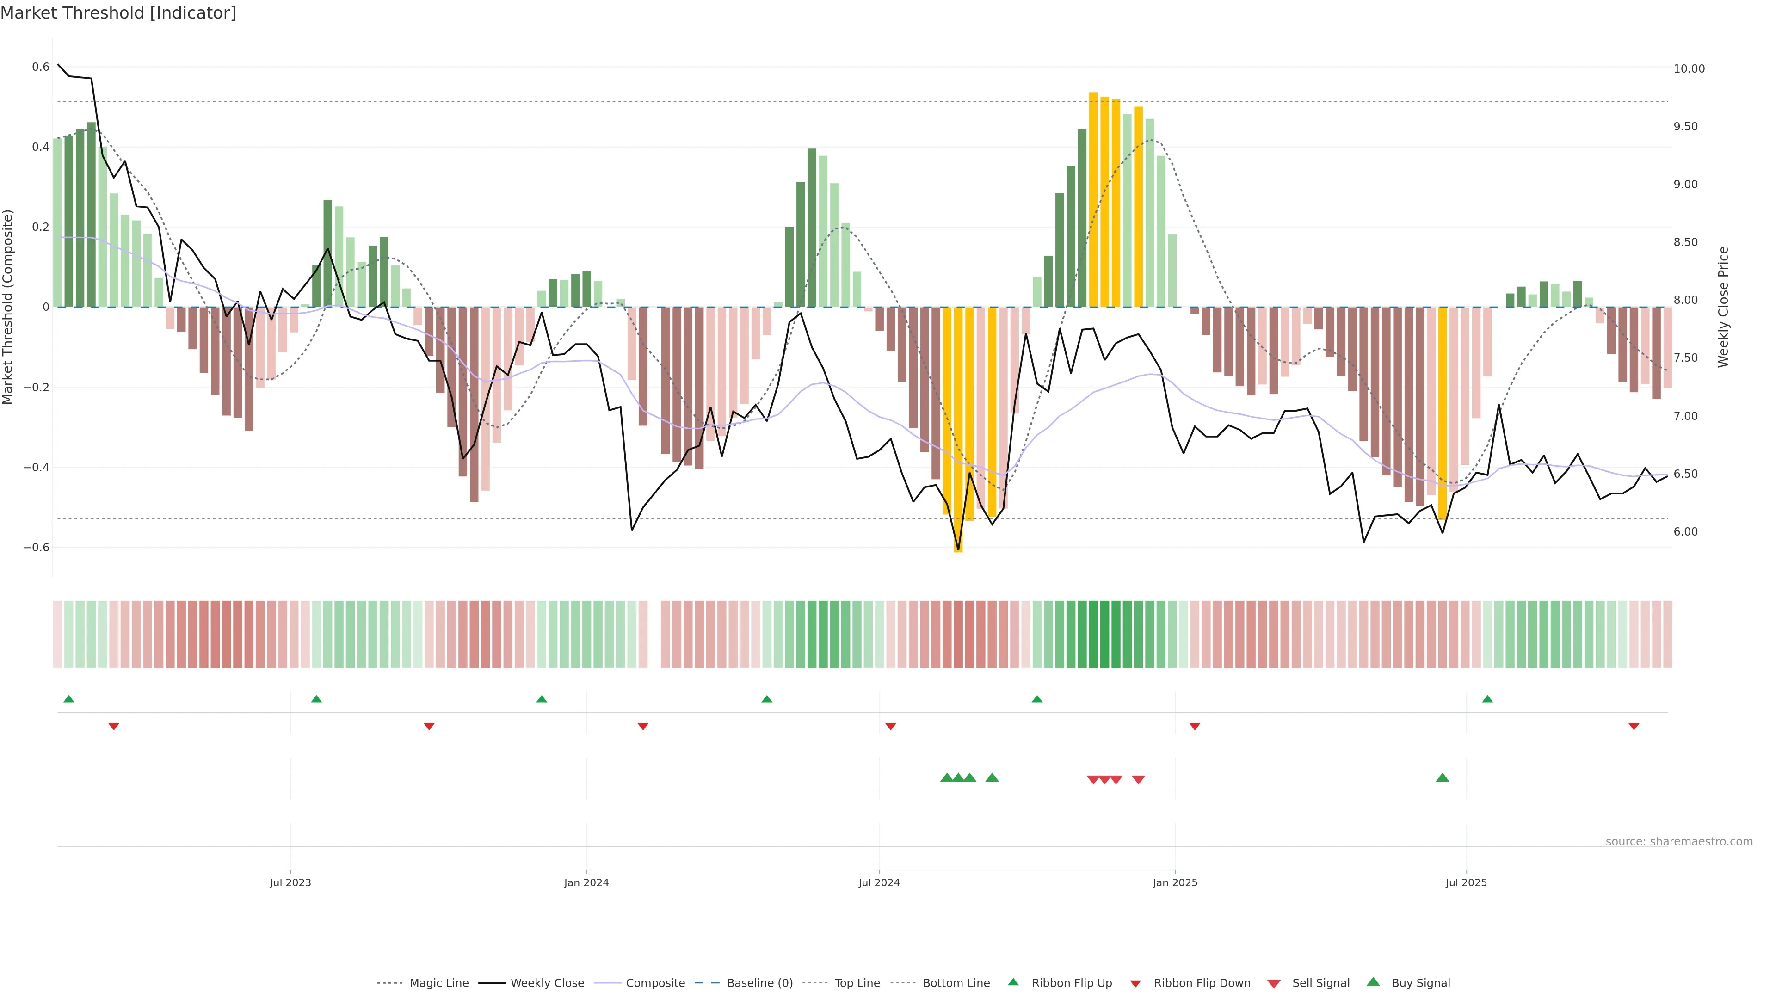Click the ribbon flip down marker after Jan 2025

1195,727
